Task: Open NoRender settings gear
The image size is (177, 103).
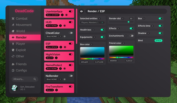Action: coord(64,79)
